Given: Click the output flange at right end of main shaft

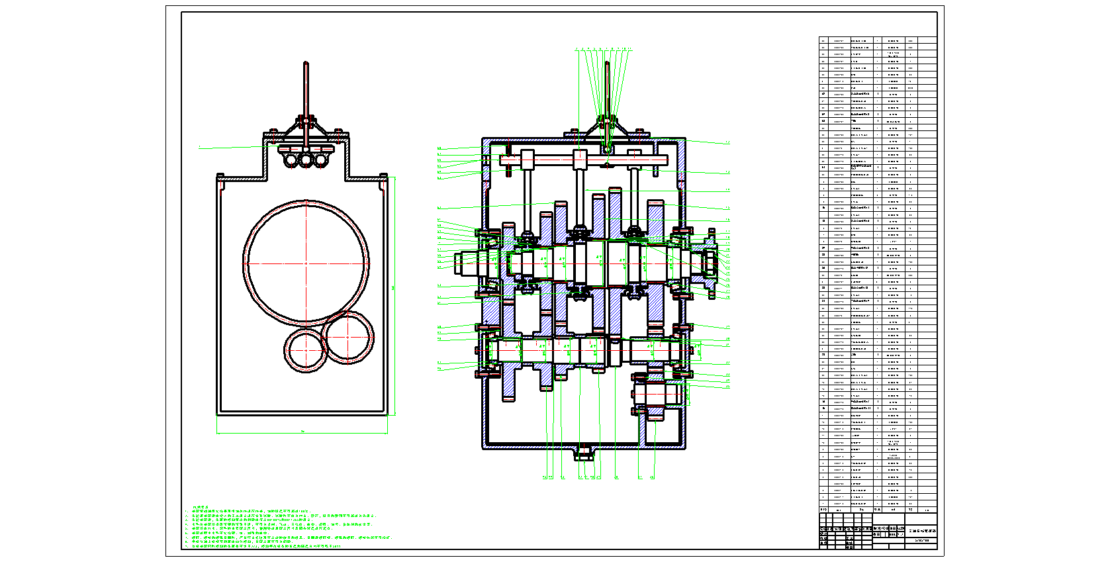Looking at the screenshot, I should (711, 263).
